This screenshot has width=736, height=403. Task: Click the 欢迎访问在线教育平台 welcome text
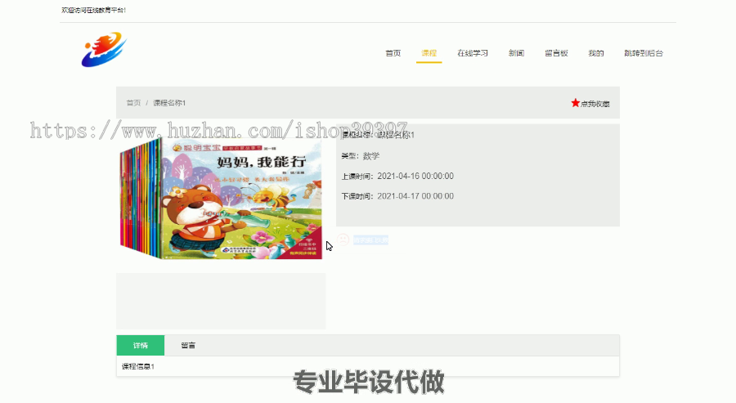[x=94, y=10]
